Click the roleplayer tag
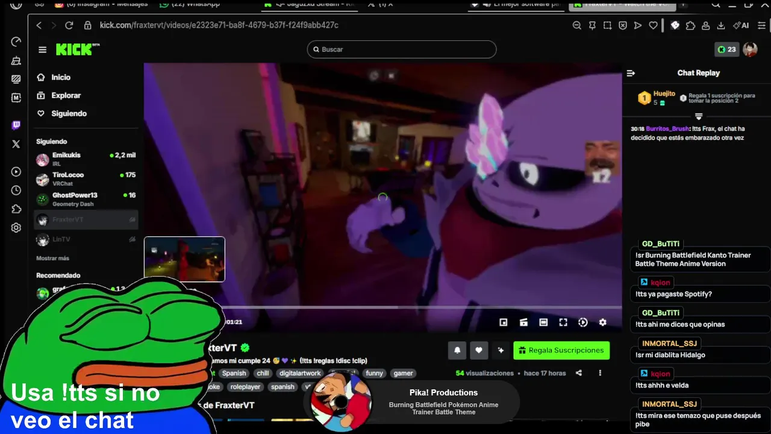The image size is (771, 434). coord(245,387)
